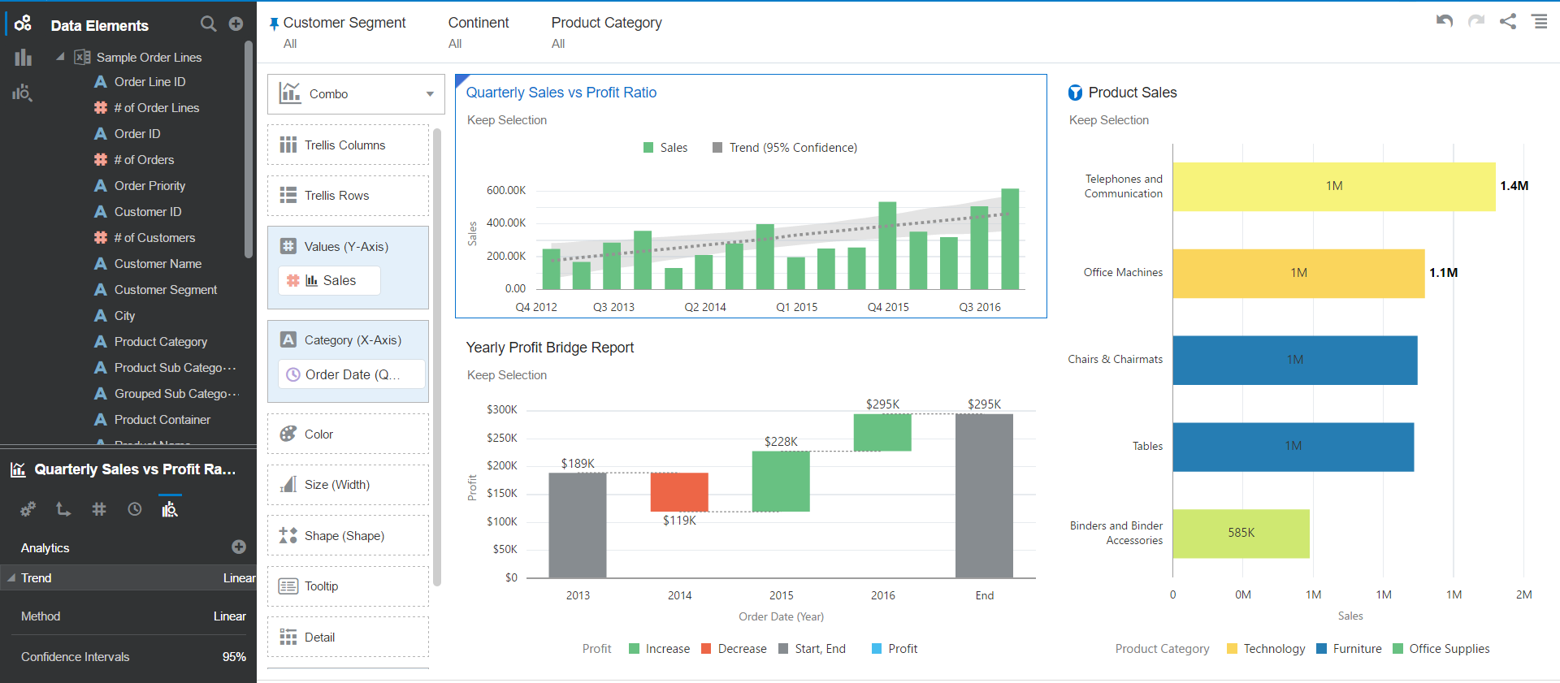Click the Color grammar section
This screenshot has height=683, width=1560.
[348, 434]
